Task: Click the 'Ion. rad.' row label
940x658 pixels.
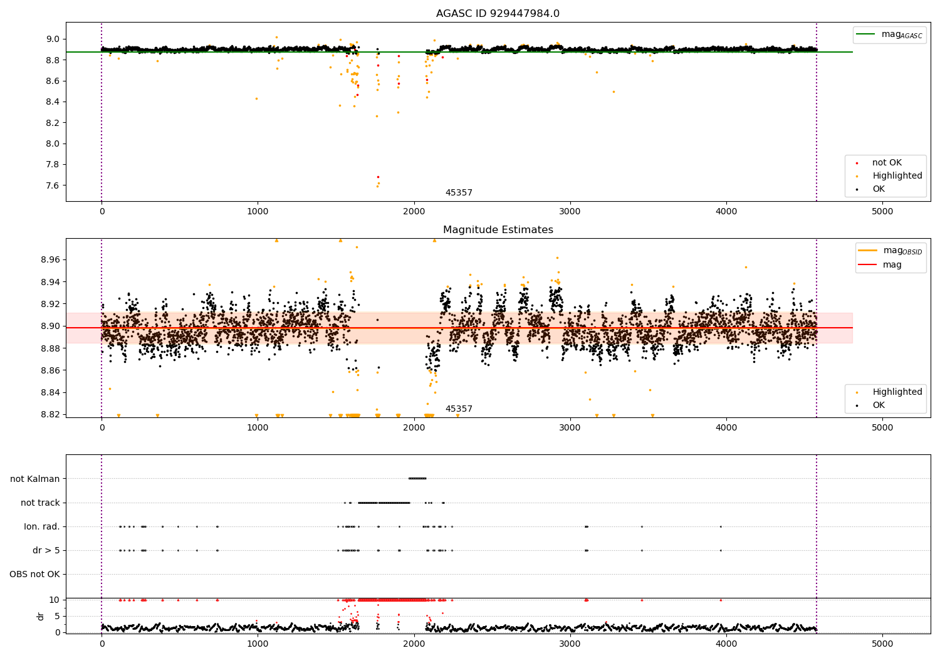Action: click(42, 527)
